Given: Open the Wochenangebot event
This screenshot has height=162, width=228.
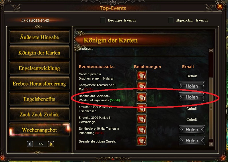Looking at the screenshot, I should click(39, 130).
